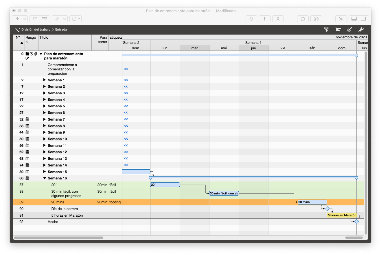Toggle the bottom pane view

coord(354,18)
